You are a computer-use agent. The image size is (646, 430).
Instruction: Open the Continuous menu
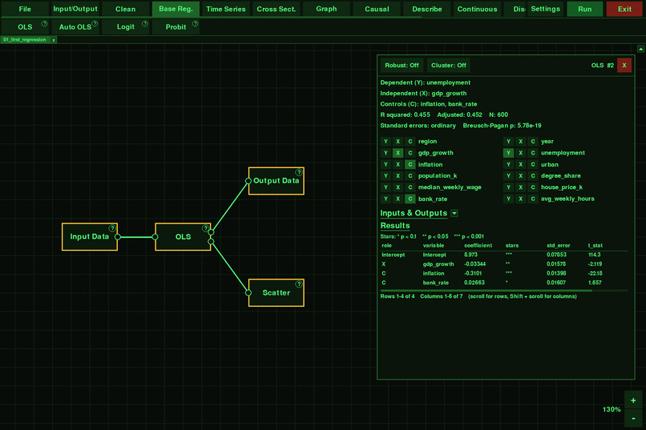tap(477, 9)
